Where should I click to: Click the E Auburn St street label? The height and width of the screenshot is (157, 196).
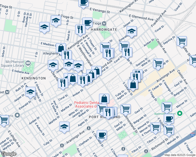(40, 129)
